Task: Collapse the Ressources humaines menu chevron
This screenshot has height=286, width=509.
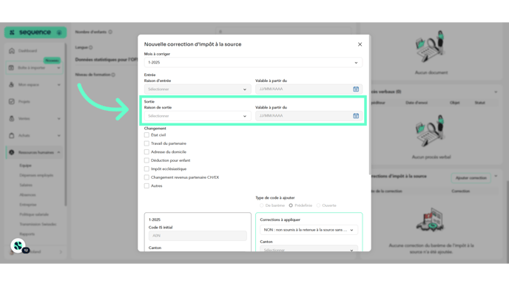Action: click(x=58, y=152)
